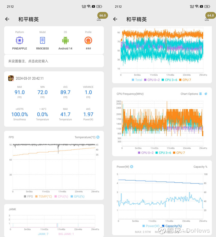Tap the Wi-Fi icon in the right status bar
This screenshot has height=237, width=216.
pyautogui.click(x=197, y=6)
